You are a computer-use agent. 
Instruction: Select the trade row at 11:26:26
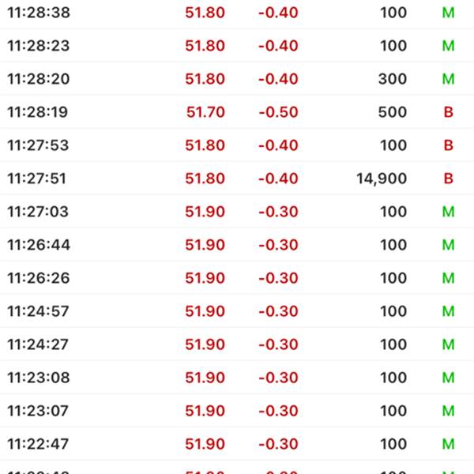click(x=237, y=278)
